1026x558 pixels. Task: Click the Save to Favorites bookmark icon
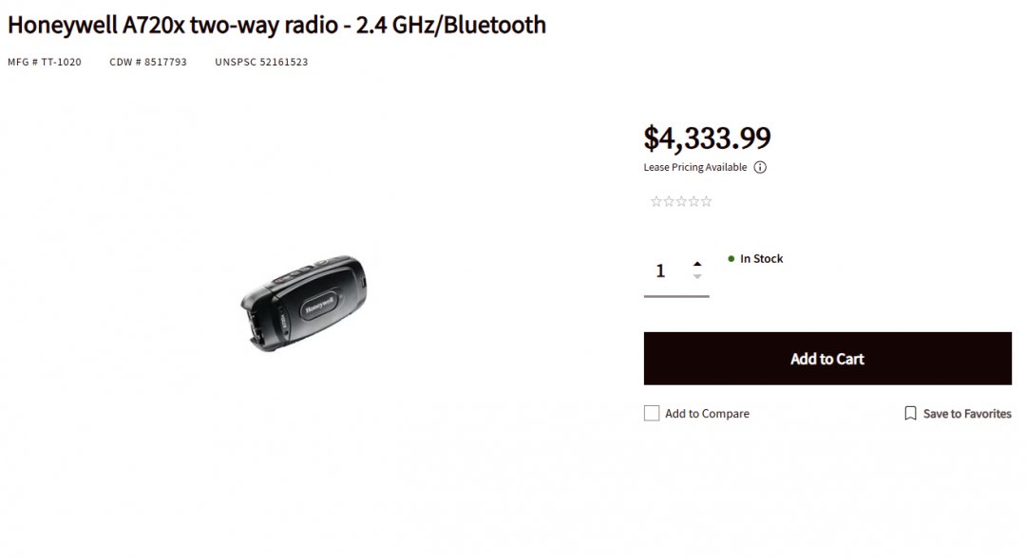pos(910,414)
